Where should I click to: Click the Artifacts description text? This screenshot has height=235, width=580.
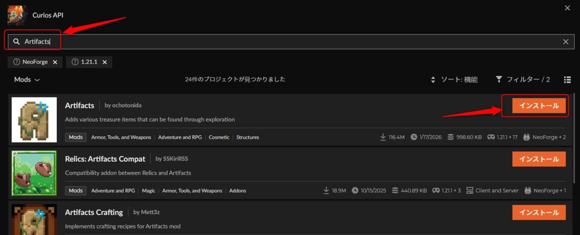click(150, 120)
